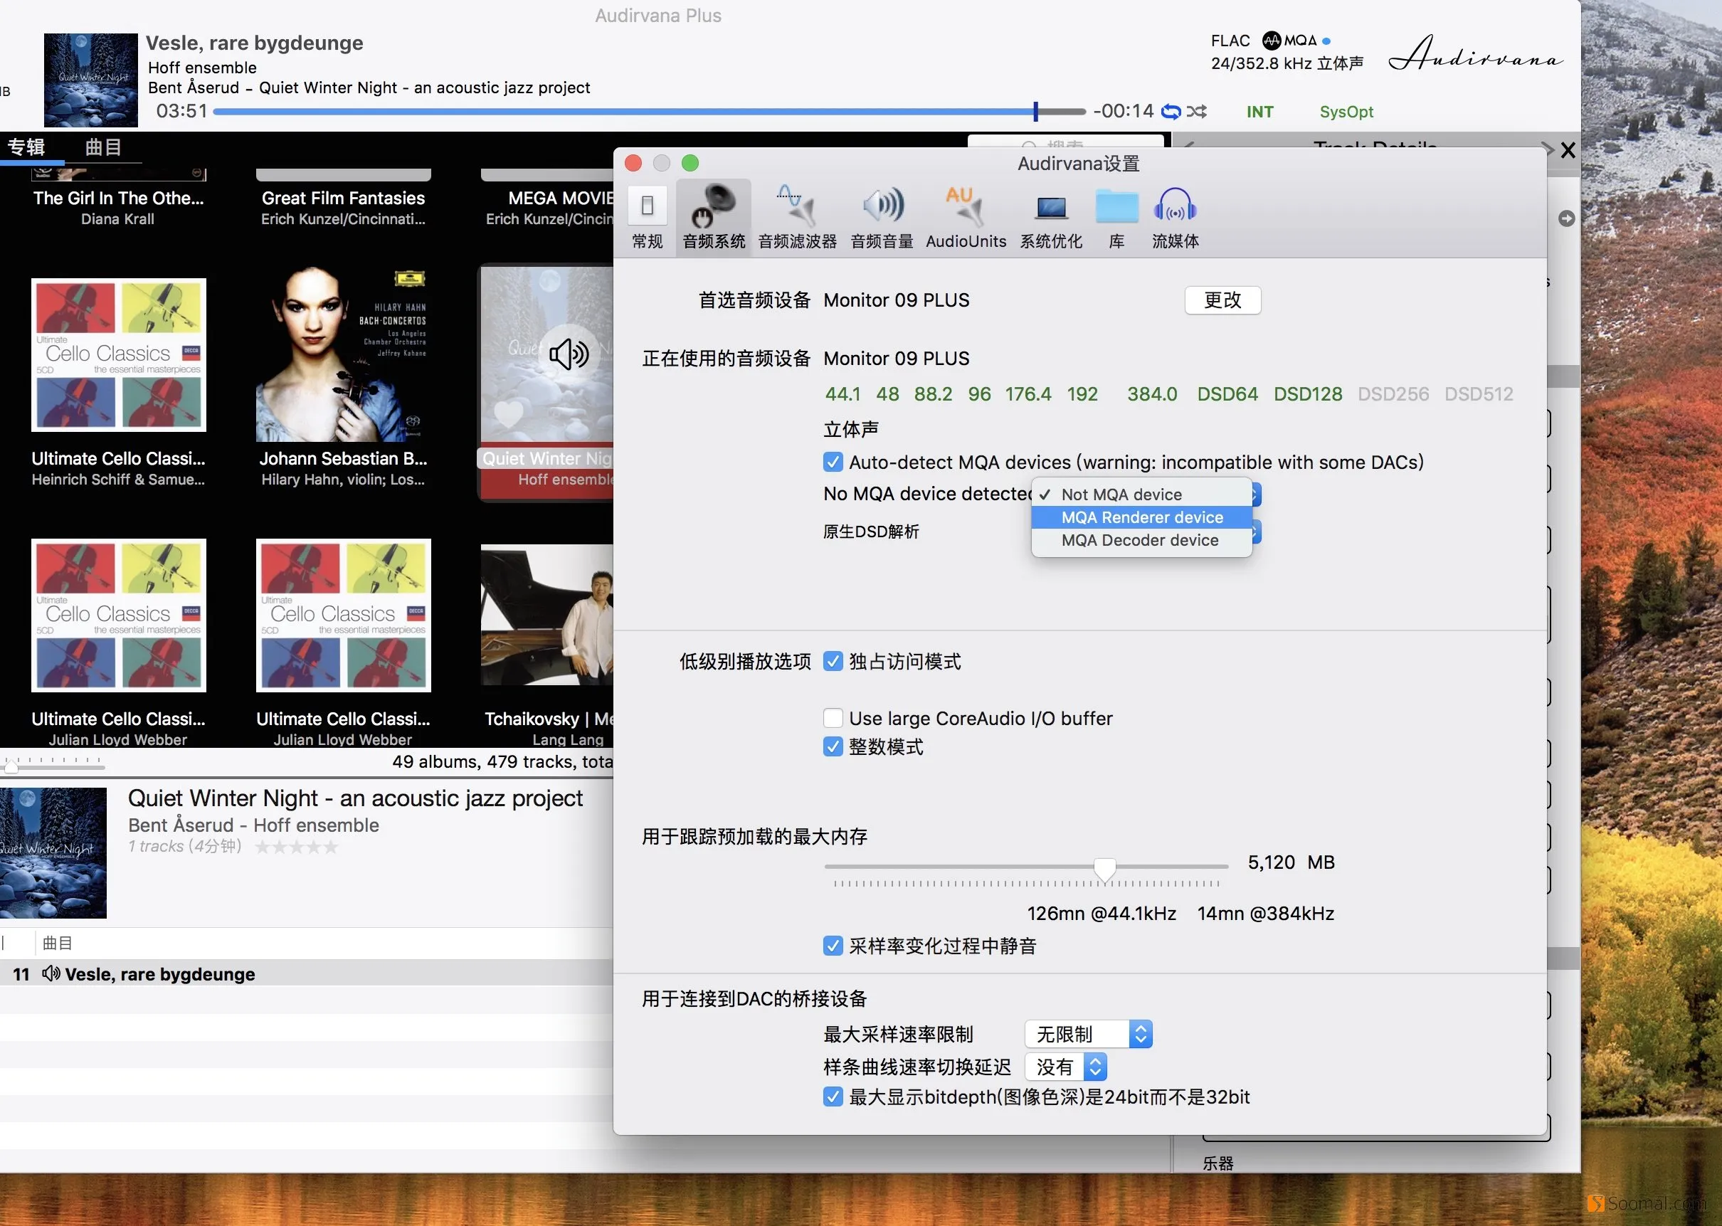Disable Auto-detect MQA devices checkbox
This screenshot has height=1226, width=1722.
pyautogui.click(x=832, y=462)
